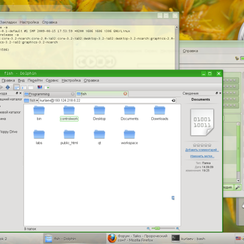
Task: Undock the left Places panel
Action: (x=17, y=93)
